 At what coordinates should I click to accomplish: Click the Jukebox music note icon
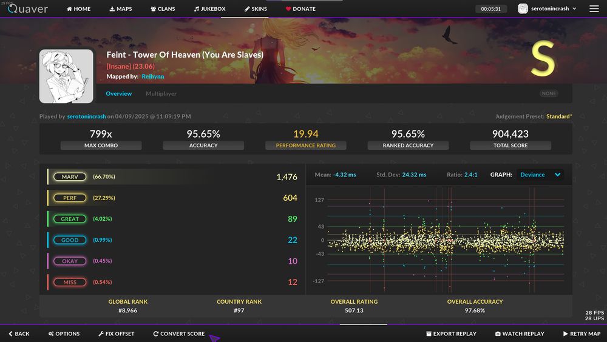[x=197, y=8]
